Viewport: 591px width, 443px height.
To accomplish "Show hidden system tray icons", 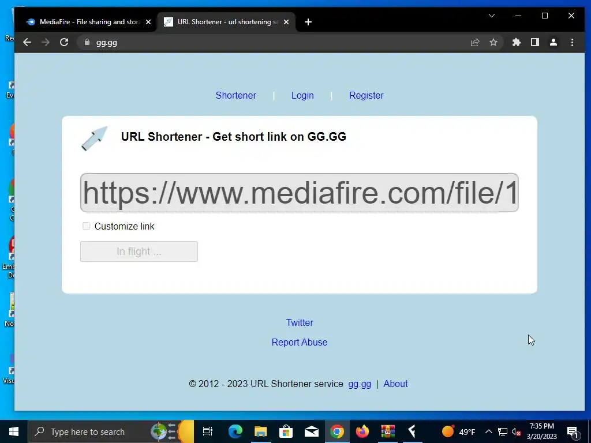I will click(x=488, y=431).
